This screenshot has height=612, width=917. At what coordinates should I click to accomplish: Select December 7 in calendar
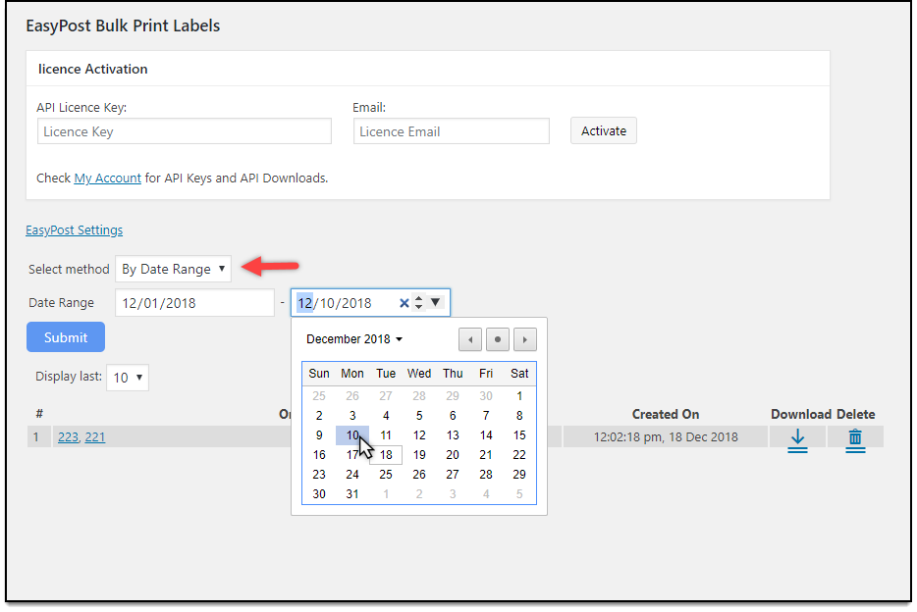[x=486, y=416]
